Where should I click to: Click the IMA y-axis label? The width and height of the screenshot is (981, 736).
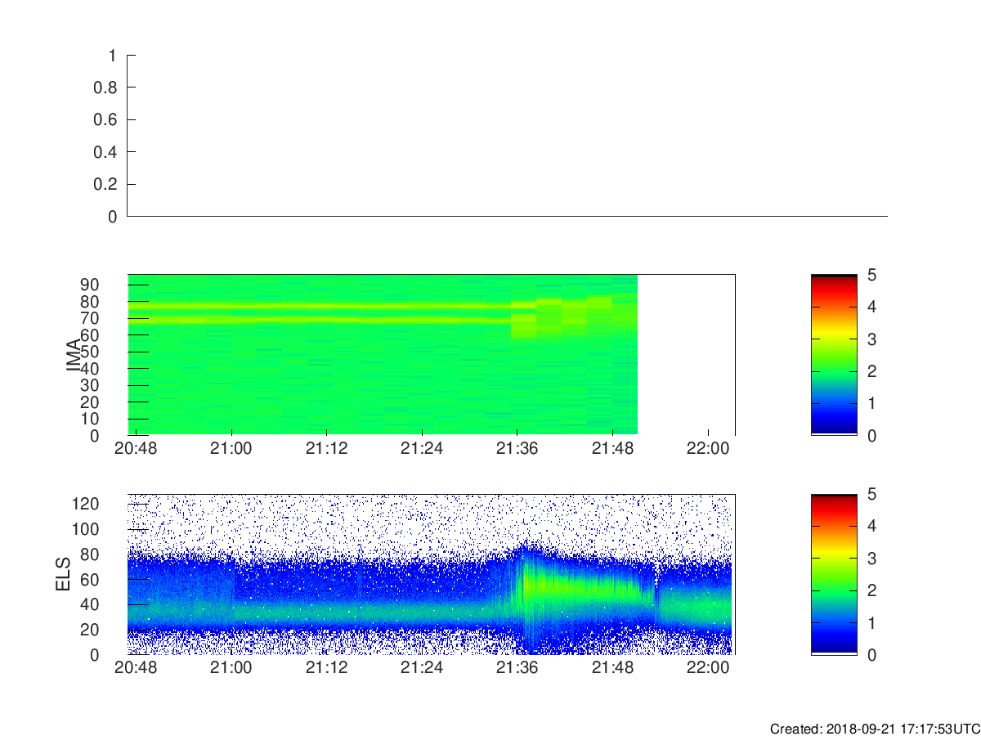coord(74,354)
